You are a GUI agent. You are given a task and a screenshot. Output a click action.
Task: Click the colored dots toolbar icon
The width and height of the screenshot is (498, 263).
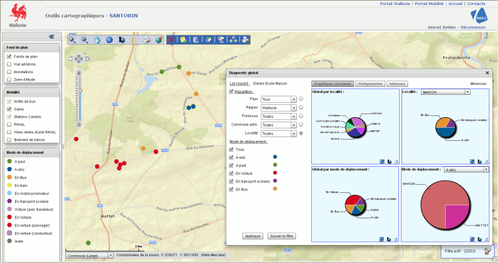coord(233,40)
